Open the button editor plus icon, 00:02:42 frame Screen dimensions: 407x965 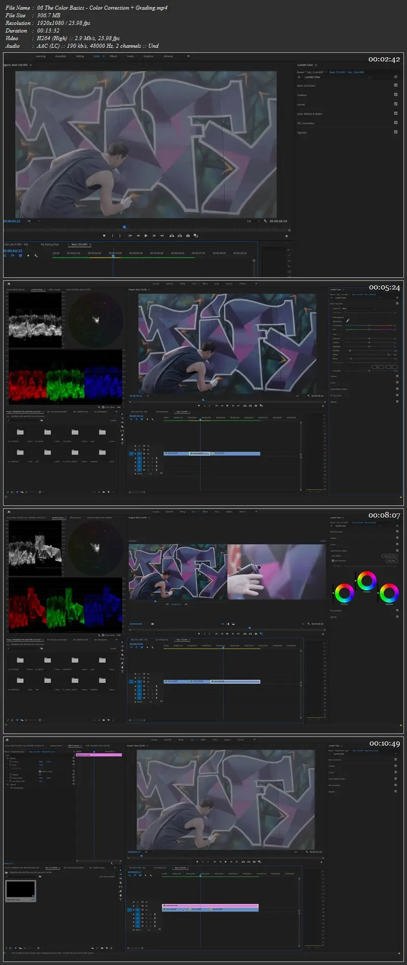click(x=286, y=236)
